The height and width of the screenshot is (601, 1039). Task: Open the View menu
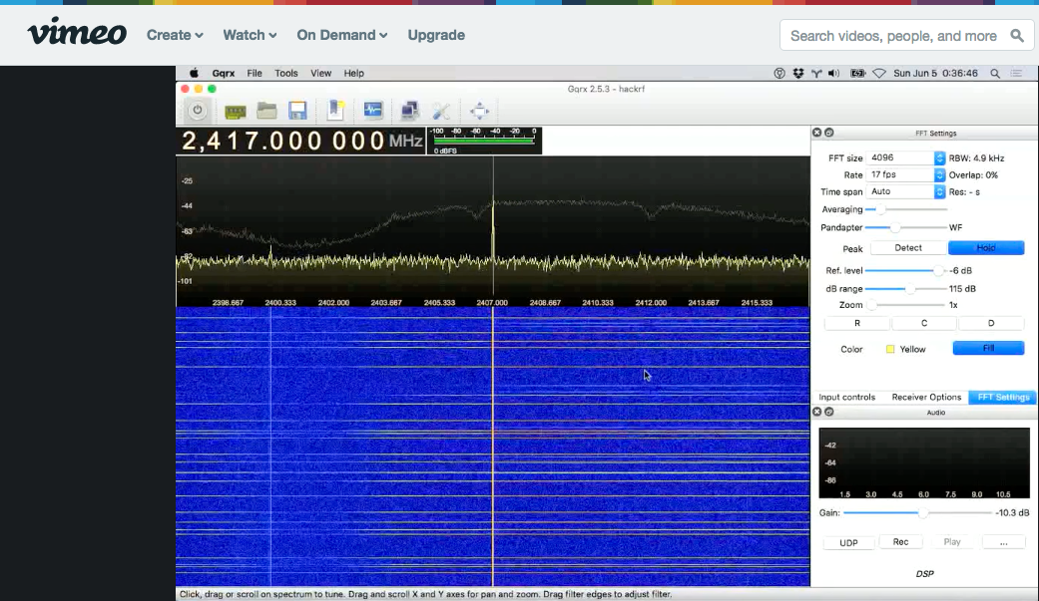click(x=320, y=74)
